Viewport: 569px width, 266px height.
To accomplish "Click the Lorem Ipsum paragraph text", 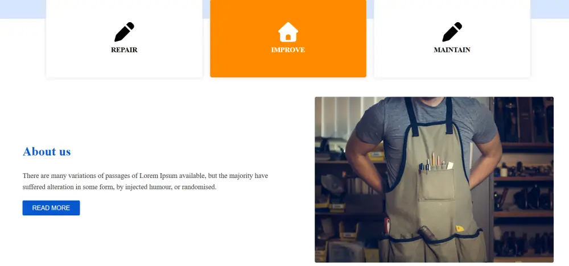I will [145, 181].
